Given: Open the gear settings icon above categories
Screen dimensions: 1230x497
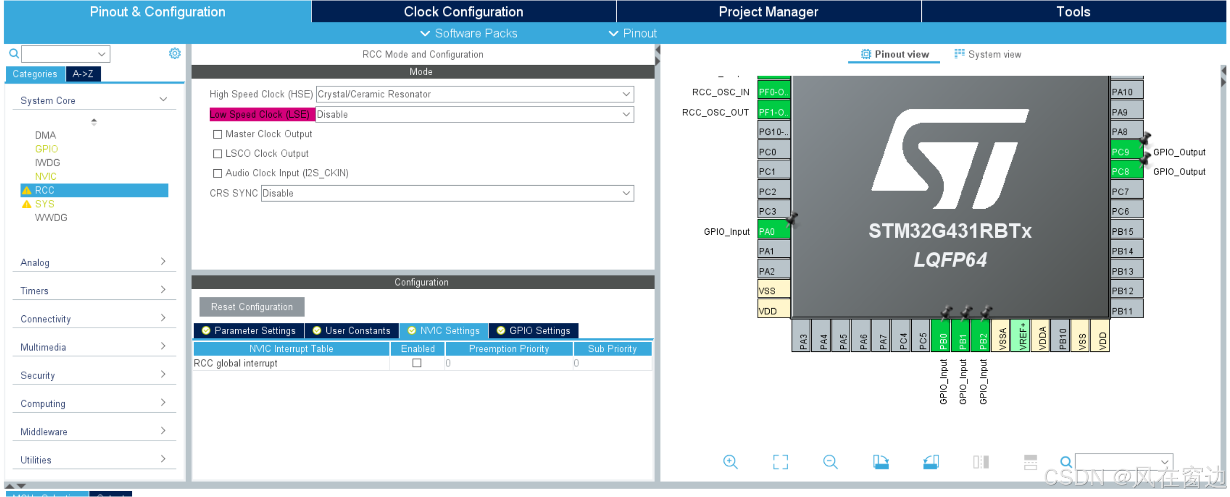Looking at the screenshot, I should click(174, 53).
